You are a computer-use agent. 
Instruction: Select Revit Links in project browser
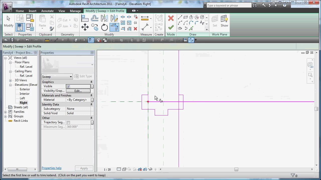click(21, 121)
